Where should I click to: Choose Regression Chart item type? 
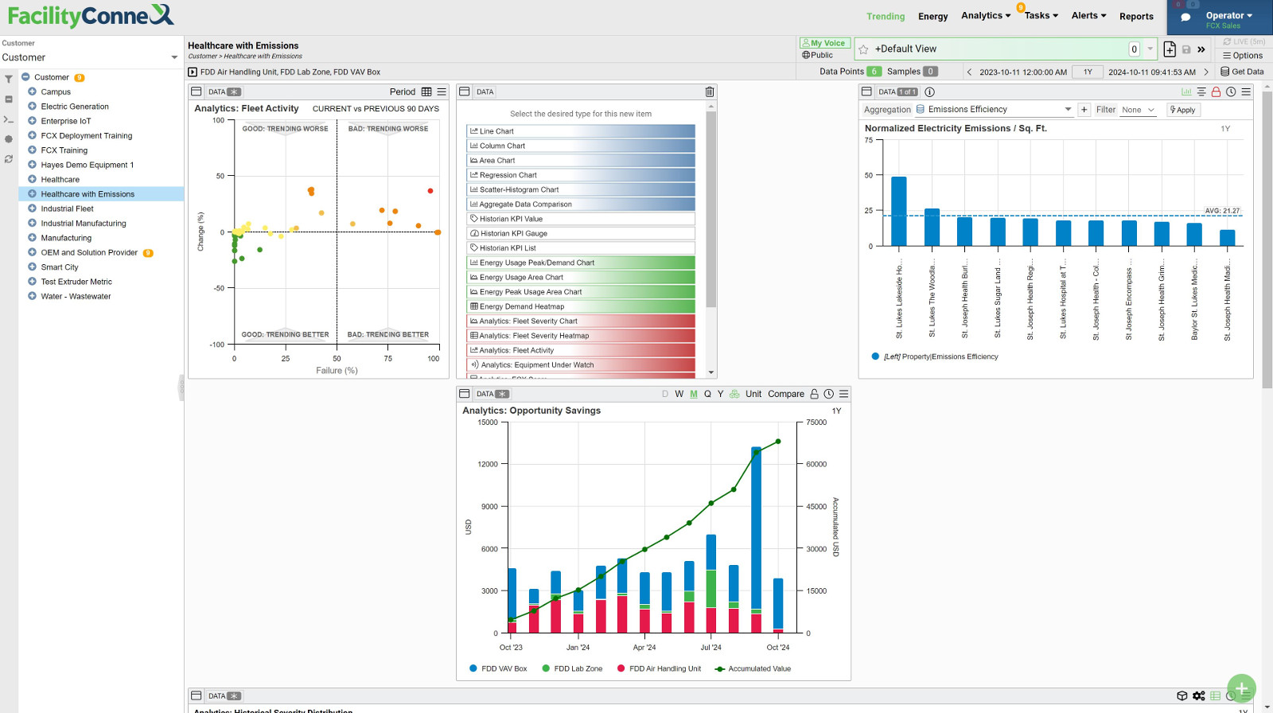(581, 175)
